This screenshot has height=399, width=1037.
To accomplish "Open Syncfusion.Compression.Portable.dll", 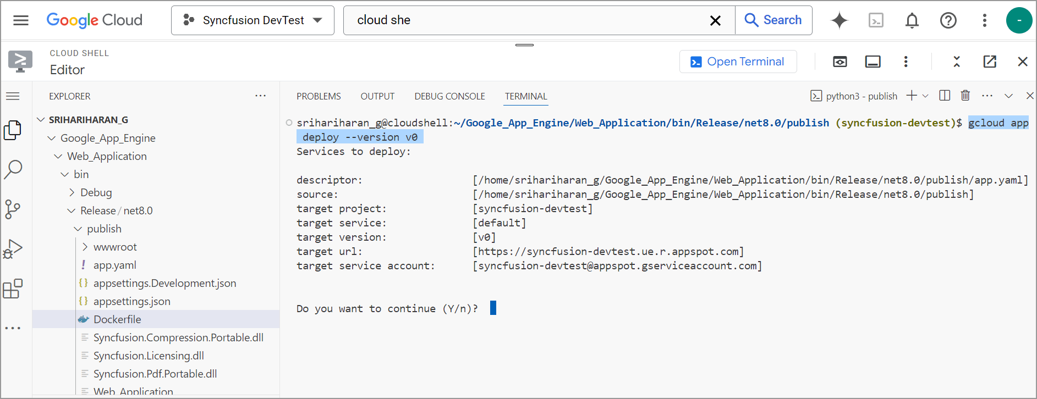I will [156, 337].
